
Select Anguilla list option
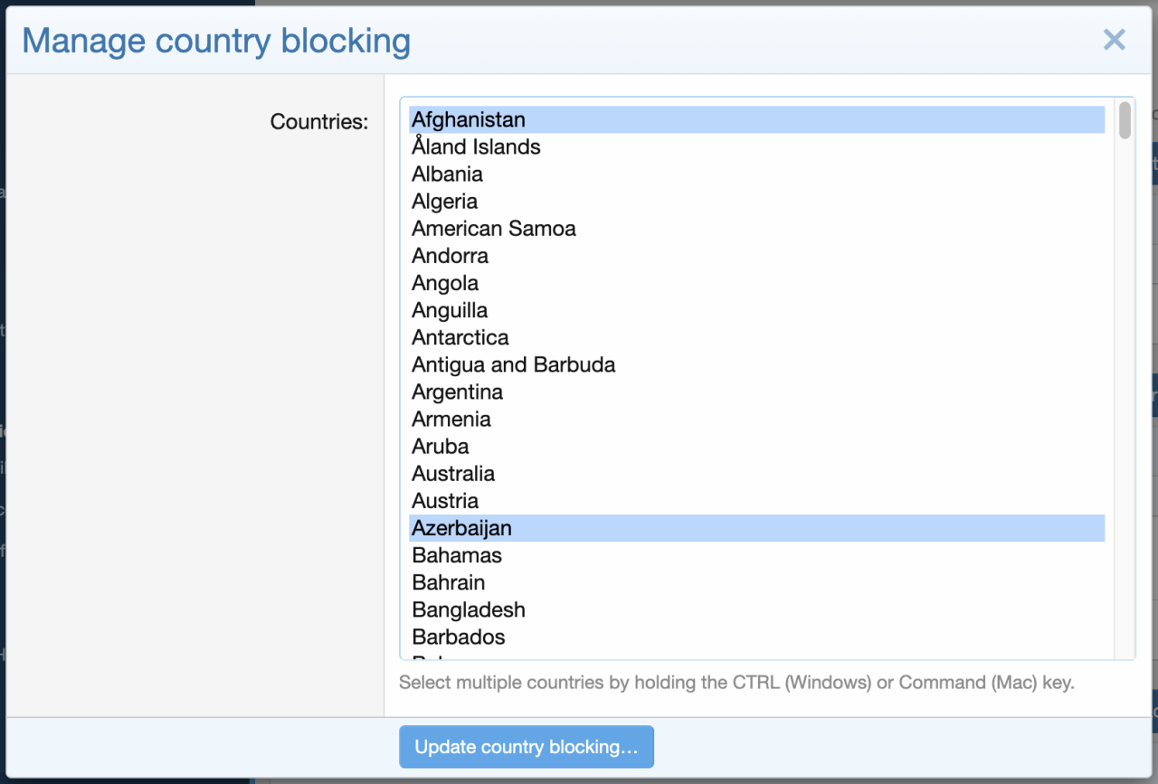pyautogui.click(x=450, y=310)
